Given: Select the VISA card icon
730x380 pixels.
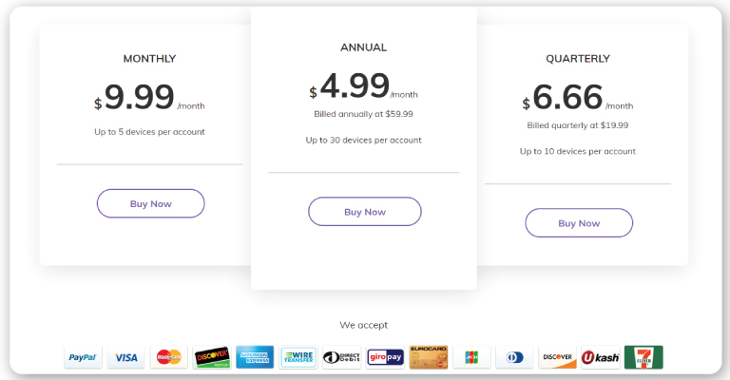Looking at the screenshot, I should click(x=125, y=357).
